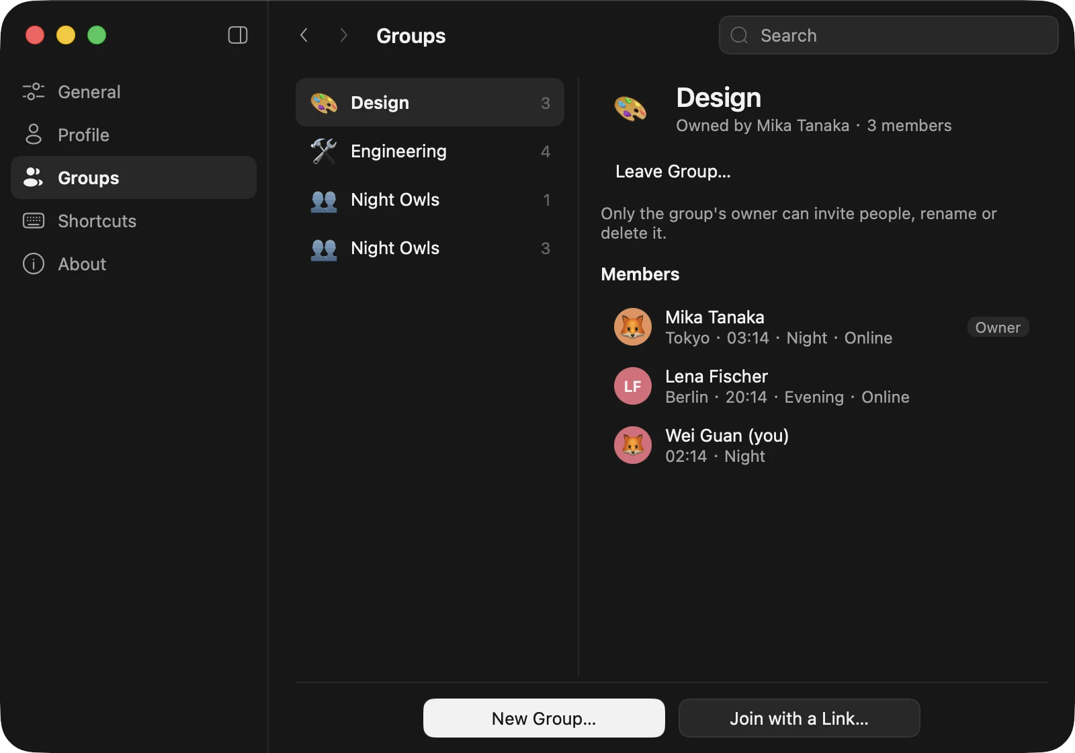Focus the Search field

pos(888,35)
